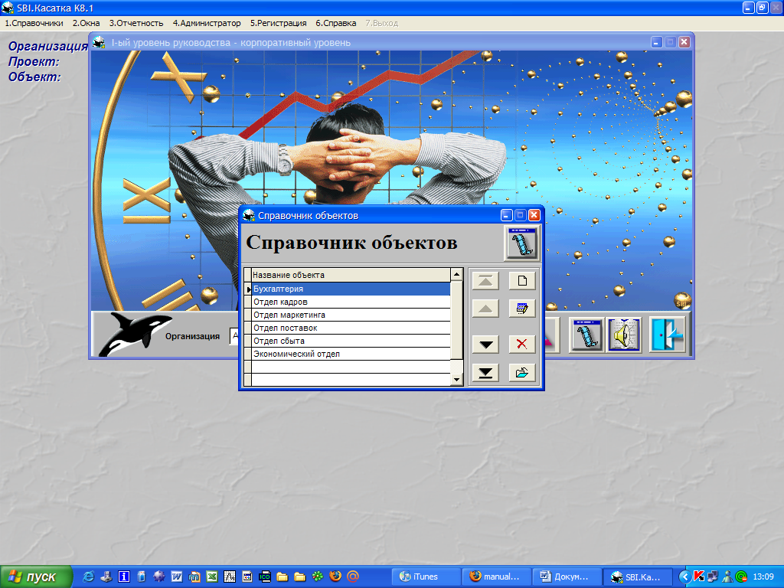
Task: Jump to the last record with the bottom arrow button
Action: point(485,373)
